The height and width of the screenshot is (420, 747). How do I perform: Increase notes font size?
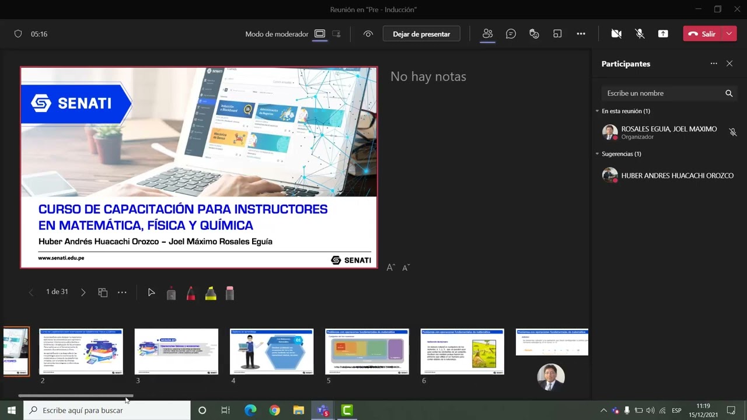pyautogui.click(x=391, y=267)
